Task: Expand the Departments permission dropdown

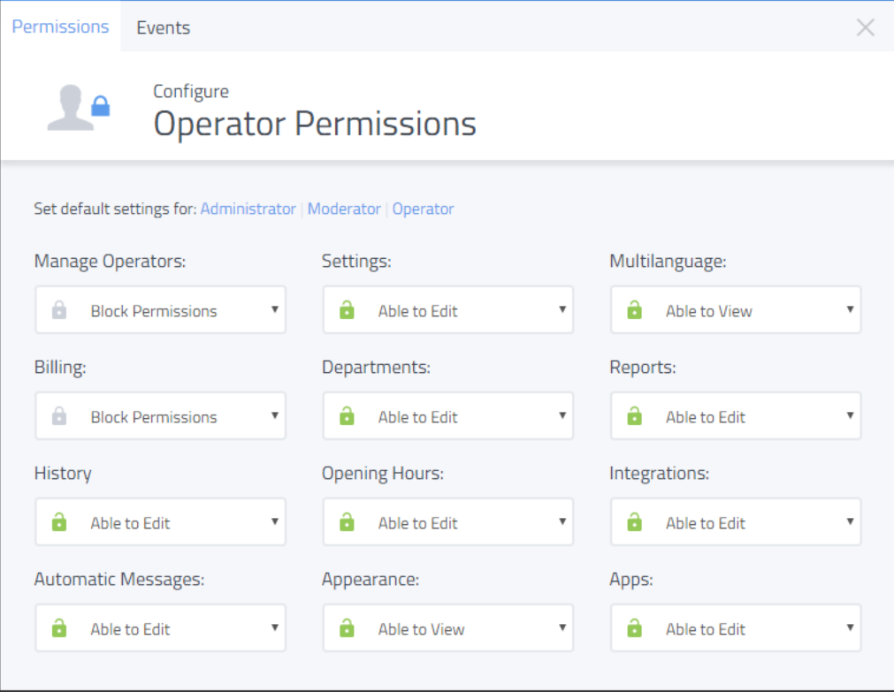Action: tap(447, 416)
